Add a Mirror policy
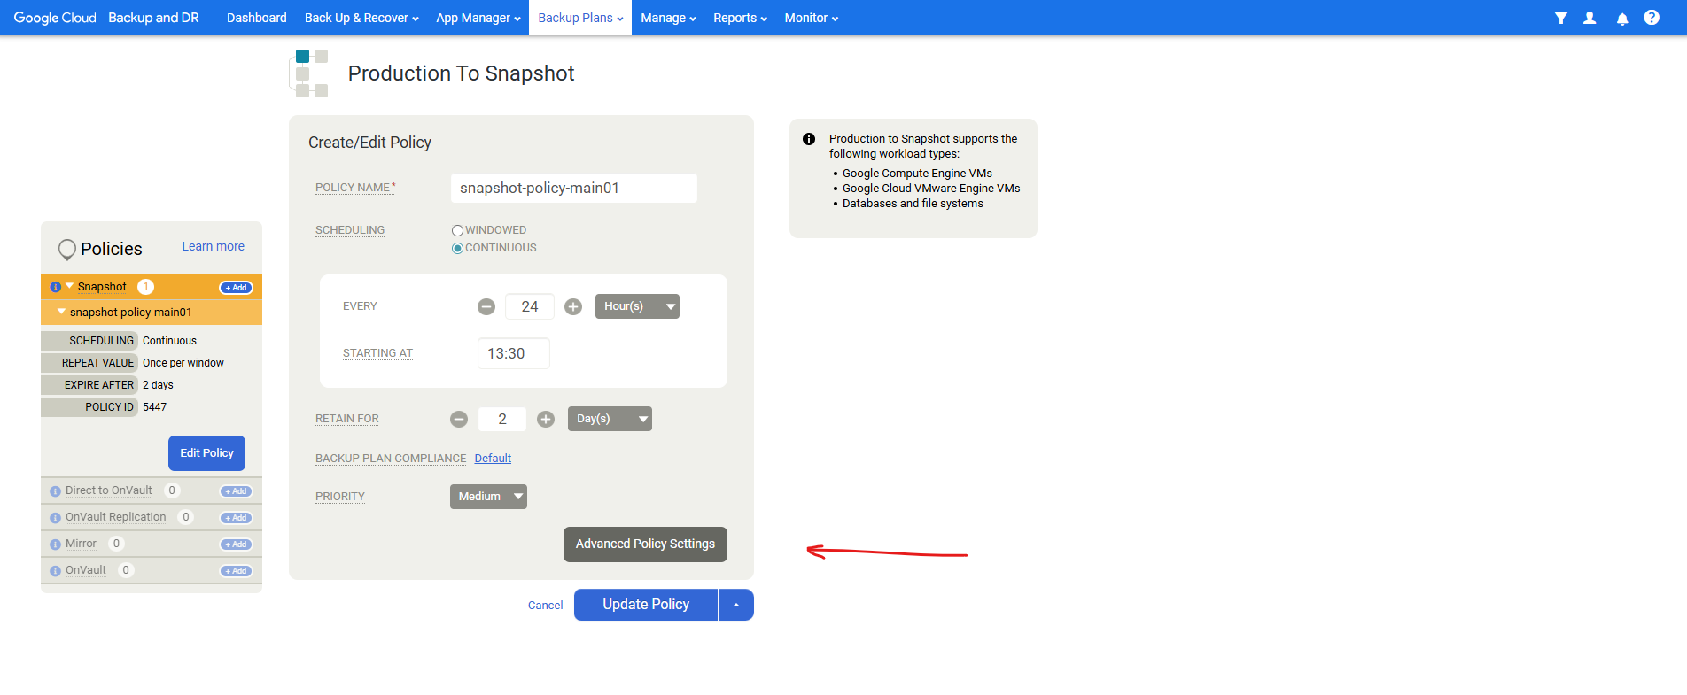The image size is (1687, 695). [x=237, y=544]
